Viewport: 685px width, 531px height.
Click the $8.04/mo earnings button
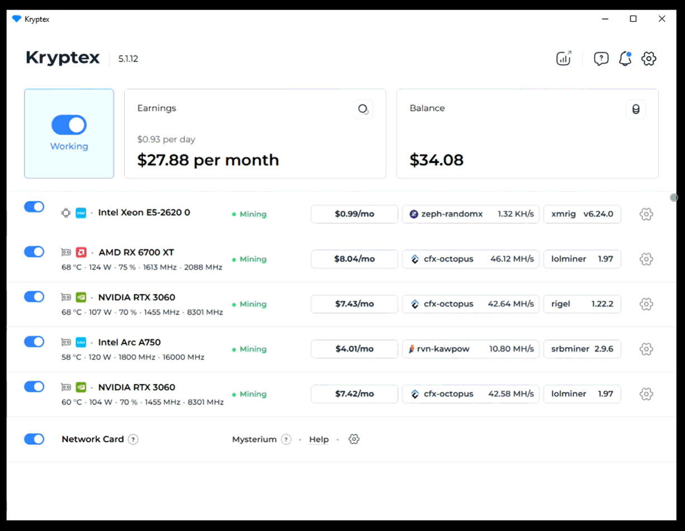354,259
